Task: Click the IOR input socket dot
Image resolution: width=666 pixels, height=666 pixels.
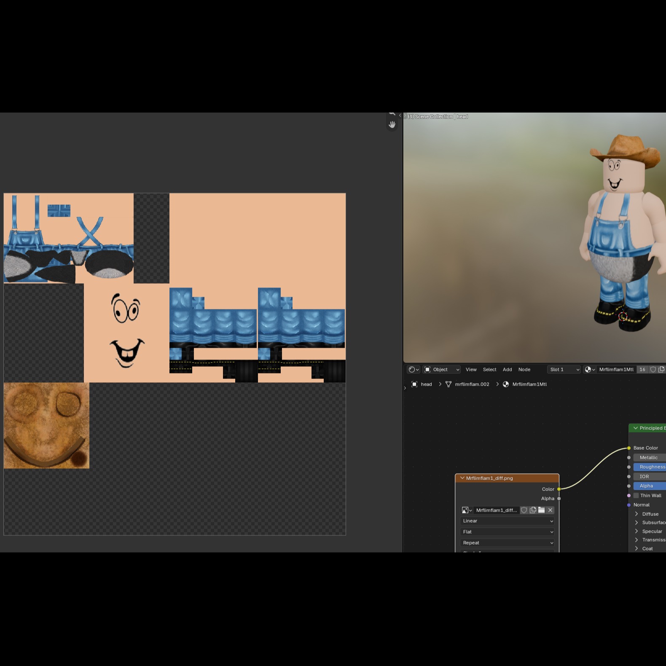Action: pos(629,477)
